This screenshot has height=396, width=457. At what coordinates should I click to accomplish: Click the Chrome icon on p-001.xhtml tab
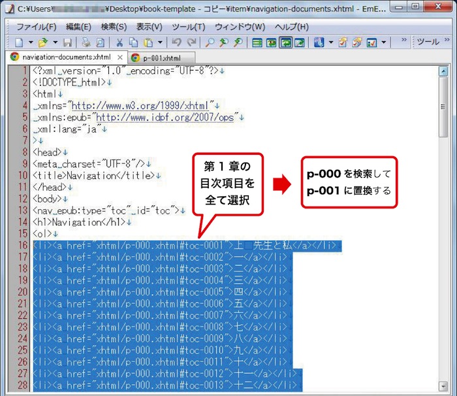[x=135, y=58]
